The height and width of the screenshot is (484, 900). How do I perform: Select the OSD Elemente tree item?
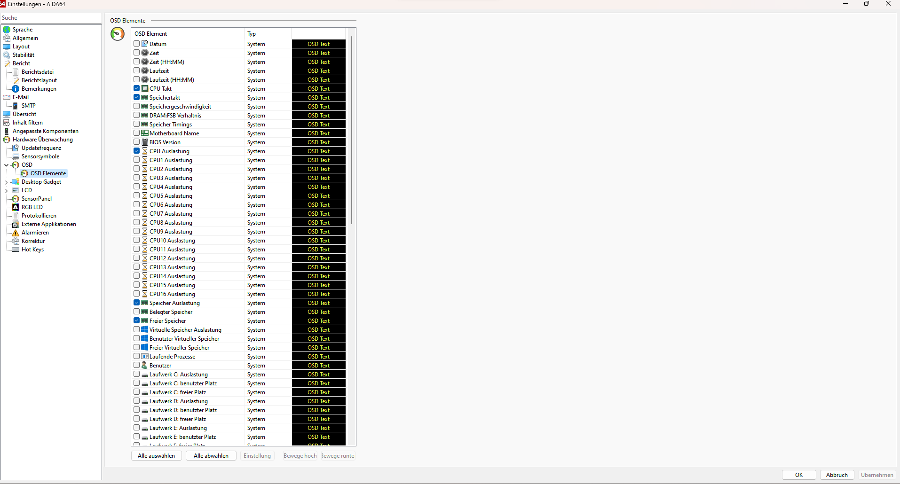[48, 173]
